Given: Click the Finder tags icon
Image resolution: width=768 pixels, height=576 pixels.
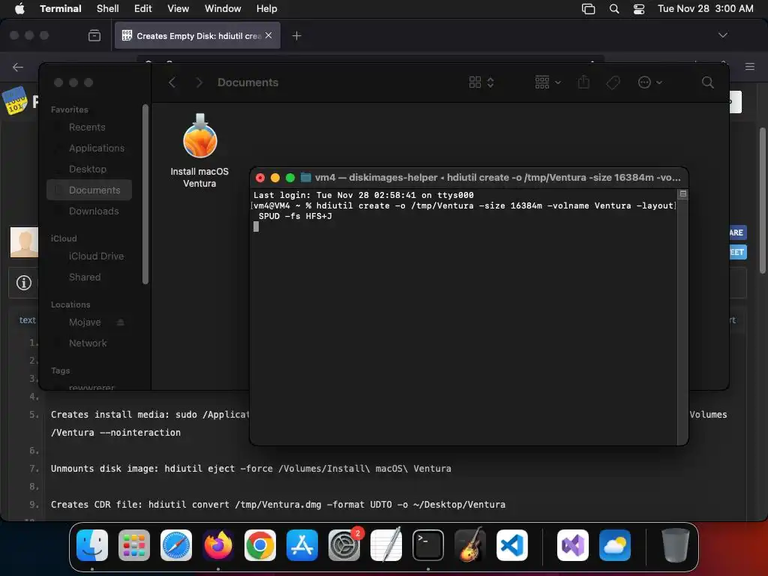Looking at the screenshot, I should 613,82.
